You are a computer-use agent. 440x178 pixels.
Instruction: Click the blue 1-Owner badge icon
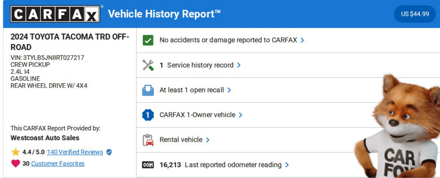click(148, 115)
